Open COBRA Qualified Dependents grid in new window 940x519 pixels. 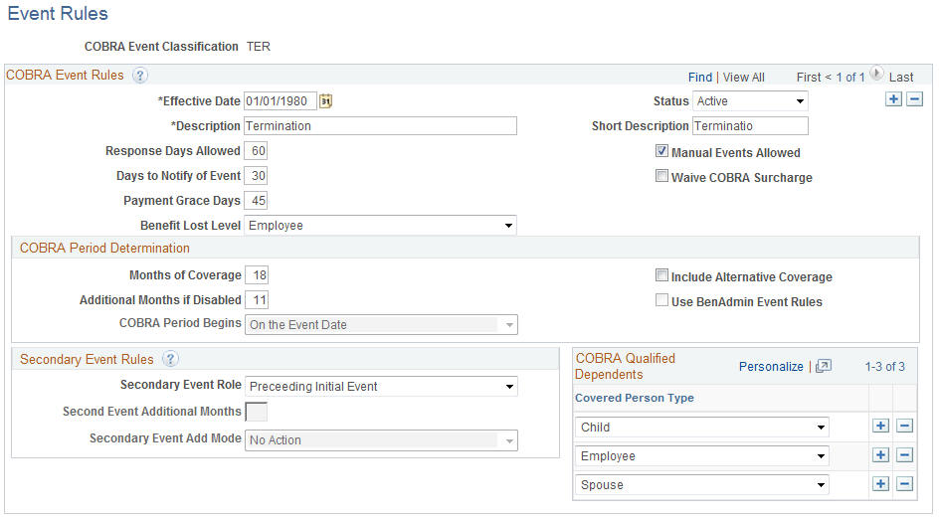(x=824, y=366)
